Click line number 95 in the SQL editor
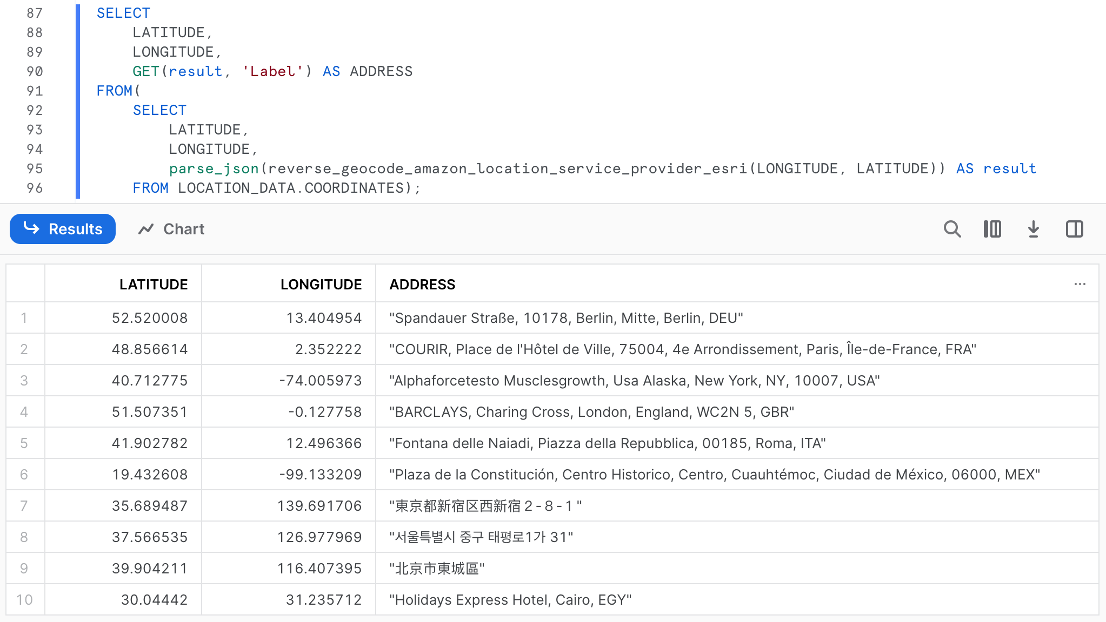Viewport: 1106px width, 622px height. [x=35, y=168]
